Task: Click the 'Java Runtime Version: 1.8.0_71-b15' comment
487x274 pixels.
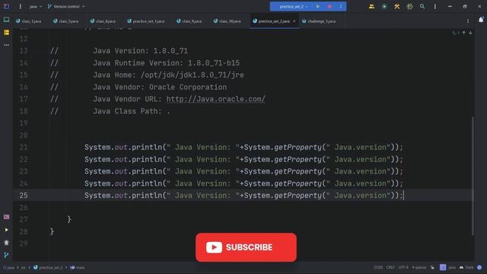Action: pos(166,63)
